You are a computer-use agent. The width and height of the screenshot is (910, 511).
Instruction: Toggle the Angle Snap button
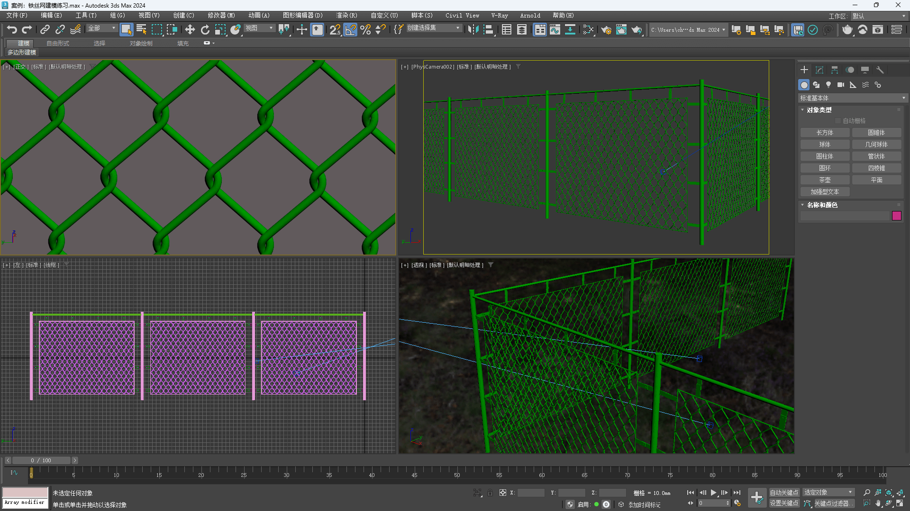350,30
